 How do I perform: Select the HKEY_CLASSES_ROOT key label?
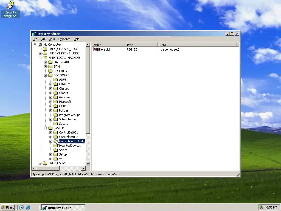63,49
